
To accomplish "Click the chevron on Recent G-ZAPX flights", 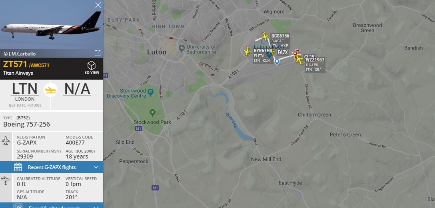I will (x=96, y=167).
